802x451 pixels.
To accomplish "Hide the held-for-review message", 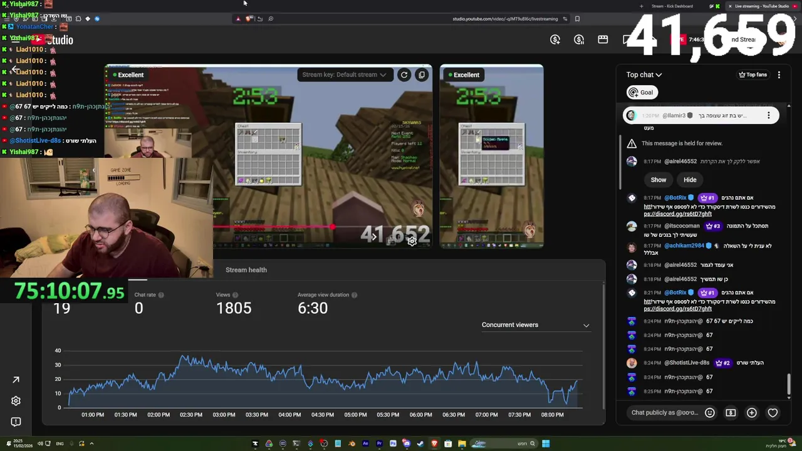I will tap(690, 180).
